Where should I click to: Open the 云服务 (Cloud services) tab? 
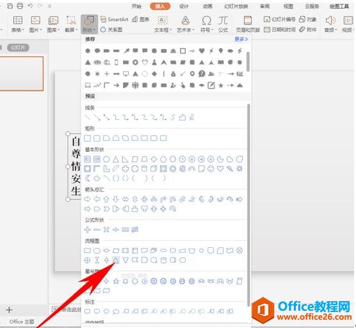312,6
